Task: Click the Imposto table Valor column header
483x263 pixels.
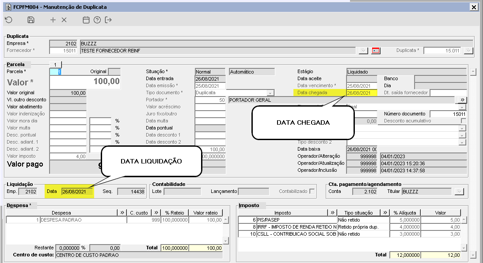Action: pos(441,213)
